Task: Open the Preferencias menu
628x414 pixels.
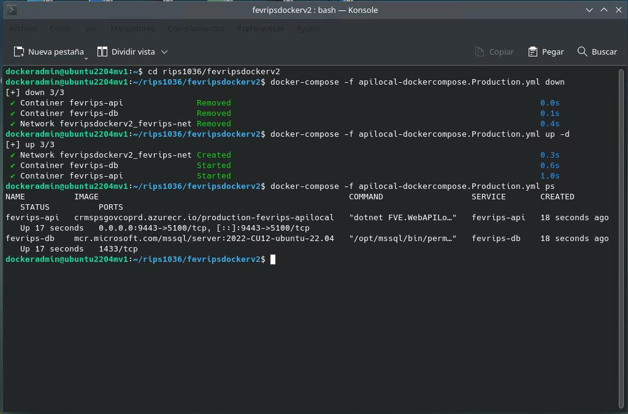Action: coord(260,28)
